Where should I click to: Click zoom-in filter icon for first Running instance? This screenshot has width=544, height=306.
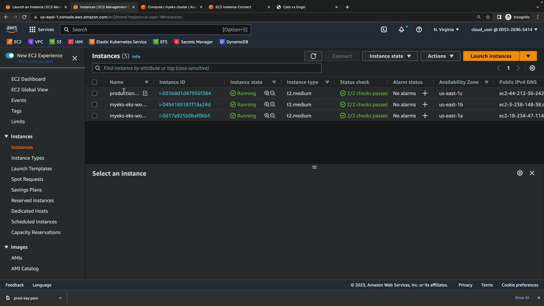[267, 93]
